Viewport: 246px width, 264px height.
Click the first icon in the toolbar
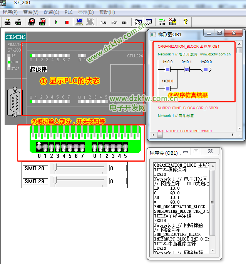tap(7, 22)
